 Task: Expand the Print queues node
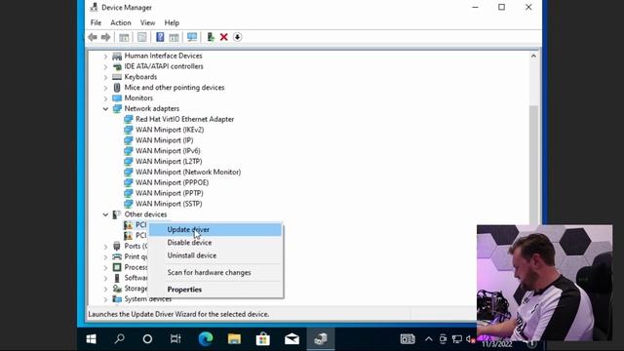(x=105, y=257)
